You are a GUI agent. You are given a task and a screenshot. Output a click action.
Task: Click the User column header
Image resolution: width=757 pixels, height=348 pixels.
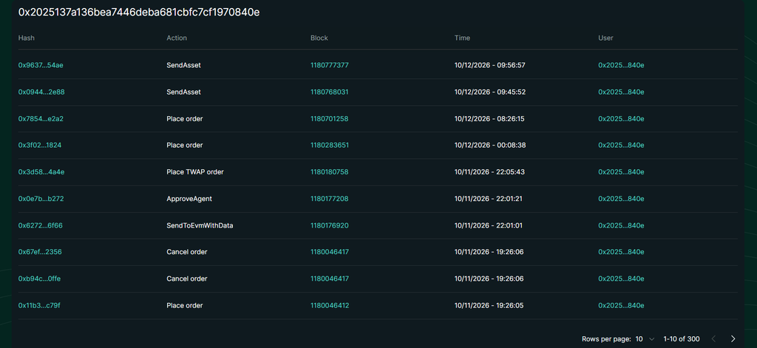click(605, 38)
